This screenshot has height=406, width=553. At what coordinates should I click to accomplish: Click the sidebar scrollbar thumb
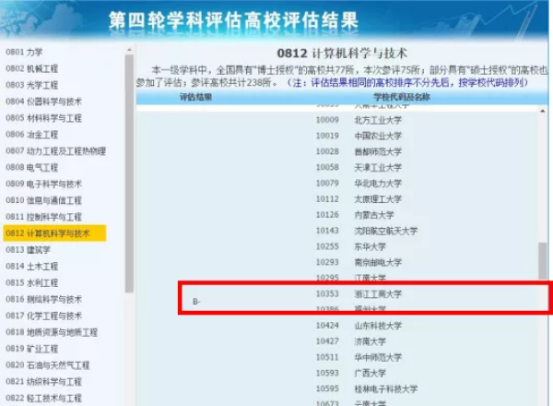click(x=129, y=173)
